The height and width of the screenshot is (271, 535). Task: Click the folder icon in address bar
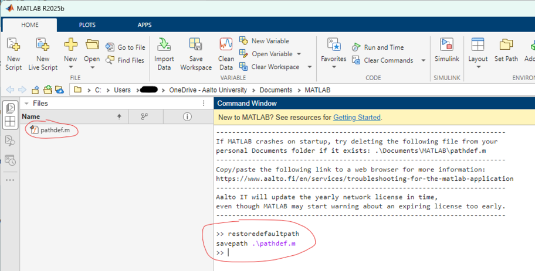78,90
